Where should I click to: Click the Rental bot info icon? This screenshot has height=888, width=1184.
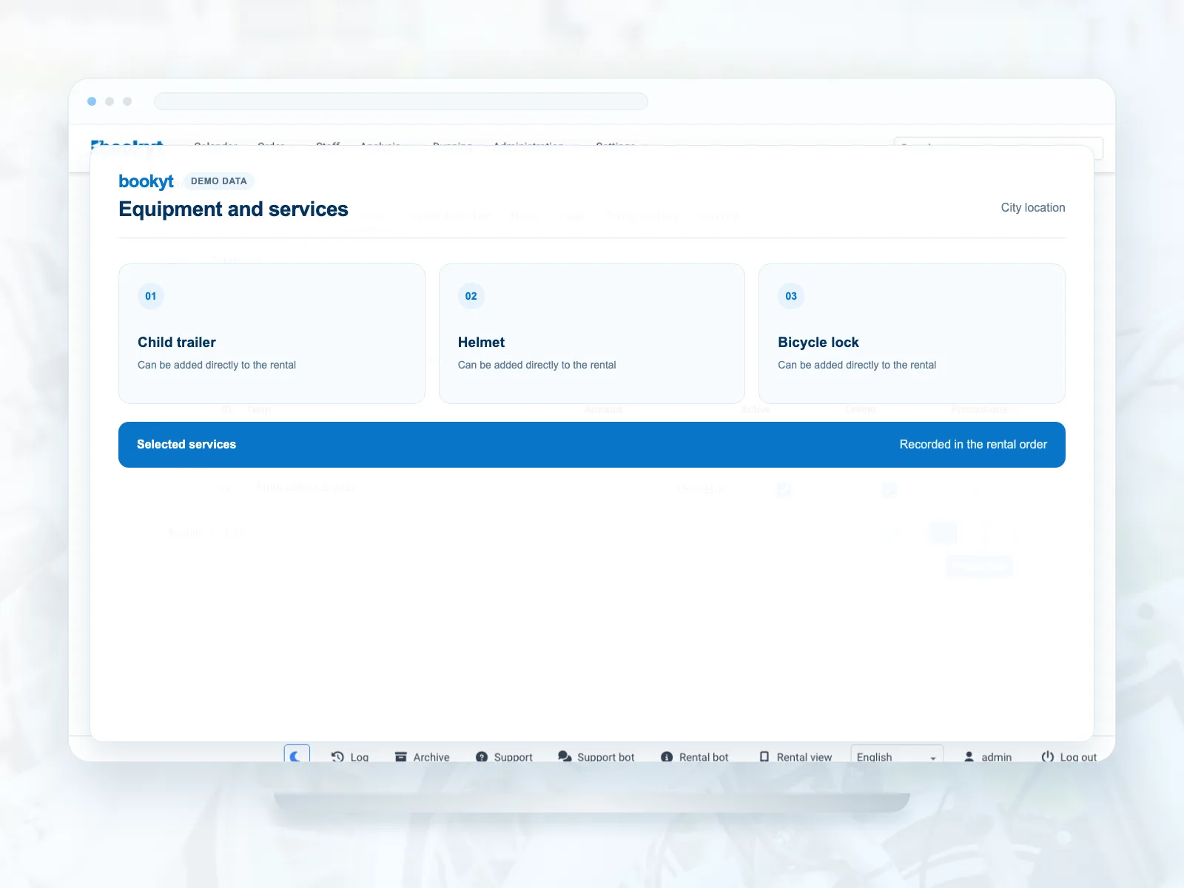pyautogui.click(x=667, y=756)
